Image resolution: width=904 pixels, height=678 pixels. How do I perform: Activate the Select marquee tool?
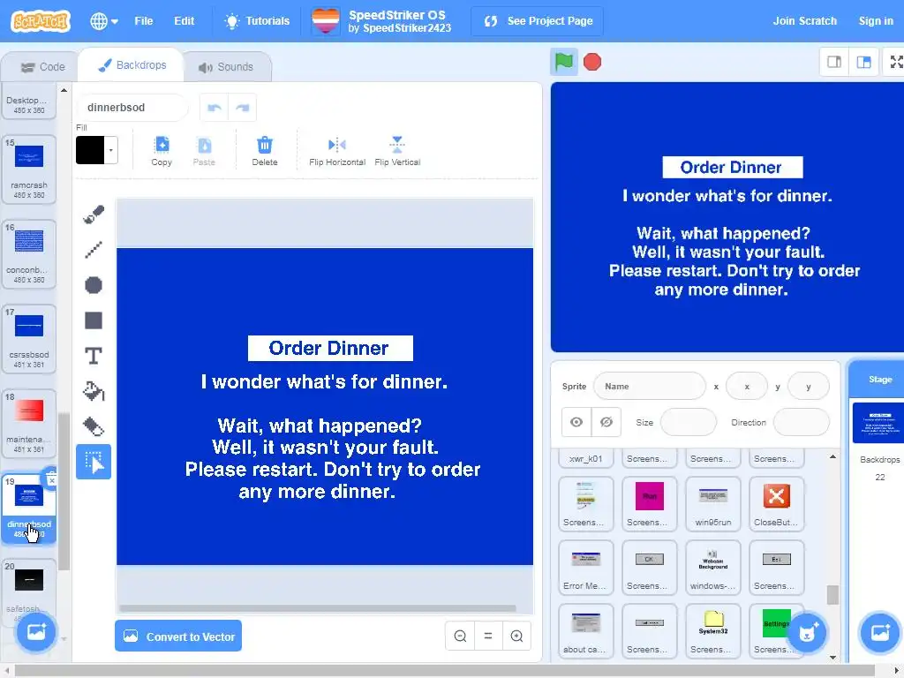coord(94,462)
